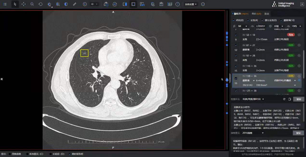Click the 复制 button for 检查所见
This screenshot has height=157, width=306.
pyautogui.click(x=298, y=99)
